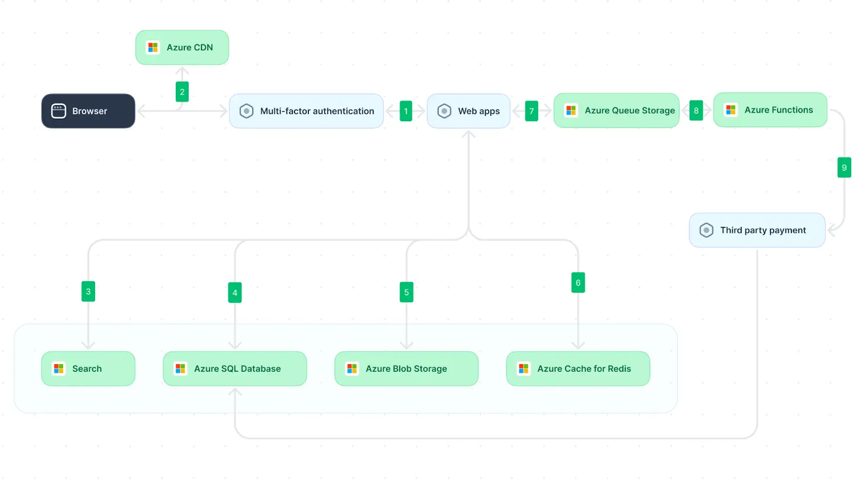Image resolution: width=855 pixels, height=494 pixels.
Task: Select step marker 2 below Azure CDN
Action: (x=182, y=92)
